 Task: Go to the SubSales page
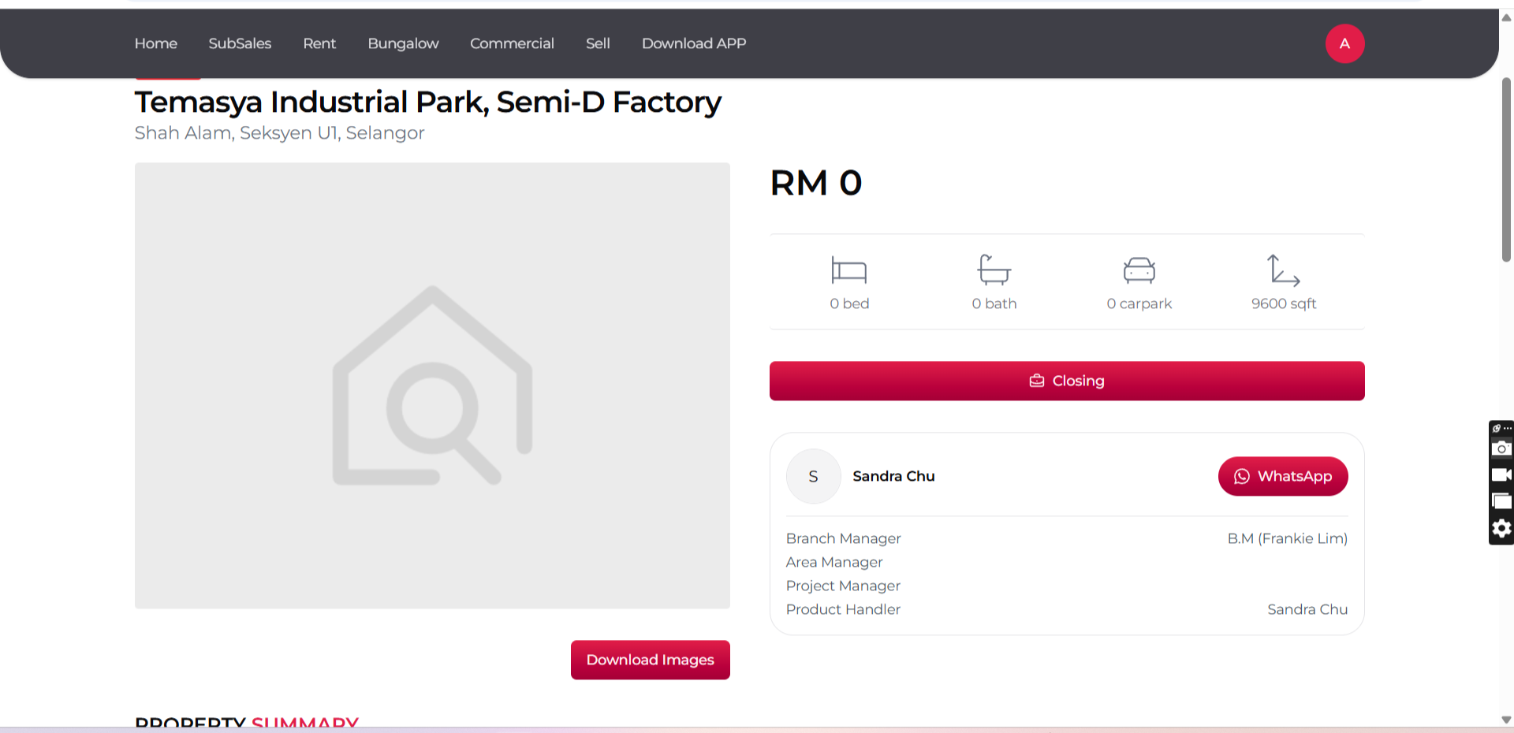point(240,43)
